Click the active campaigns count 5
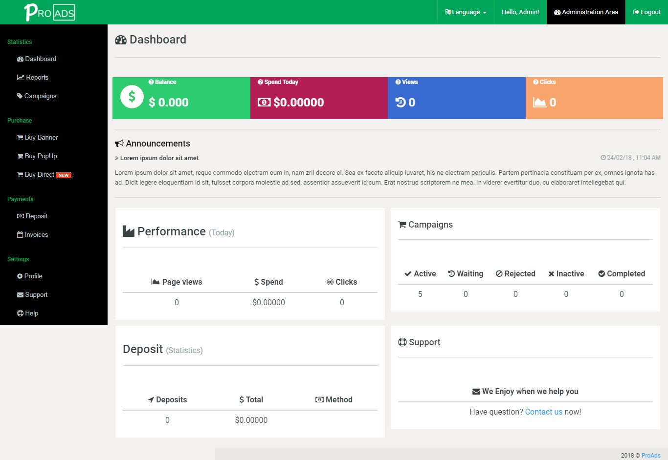Screen dimensions: 668x460 coord(420,294)
